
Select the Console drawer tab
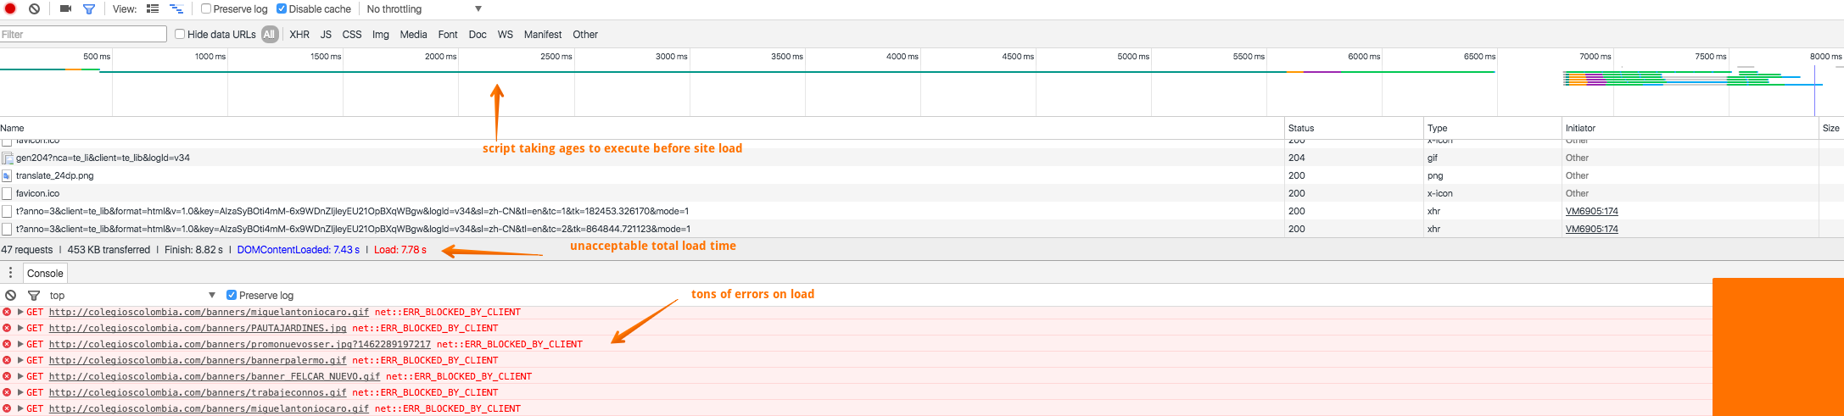[45, 273]
